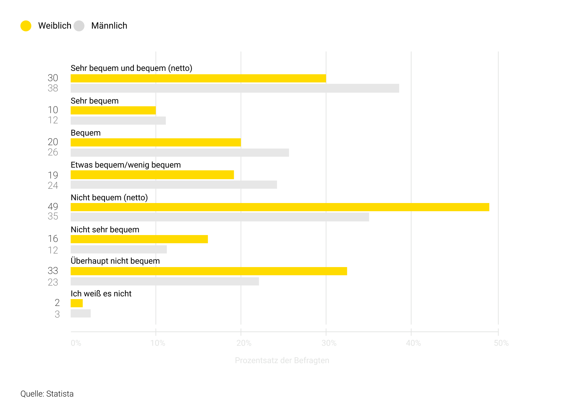Select yellow bar for Nicht bequem (netto)
Viewport: 561px width, 419px height.
coord(280,207)
